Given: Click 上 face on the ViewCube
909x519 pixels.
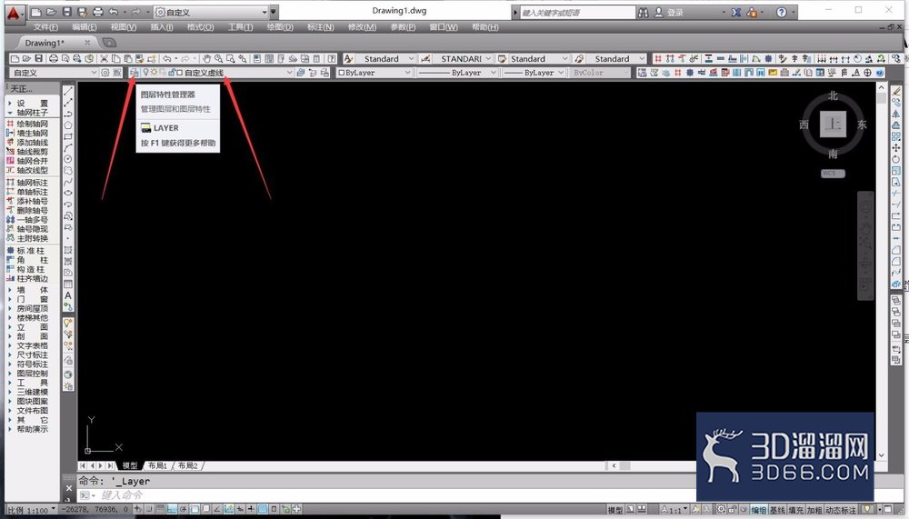Looking at the screenshot, I should [x=833, y=125].
